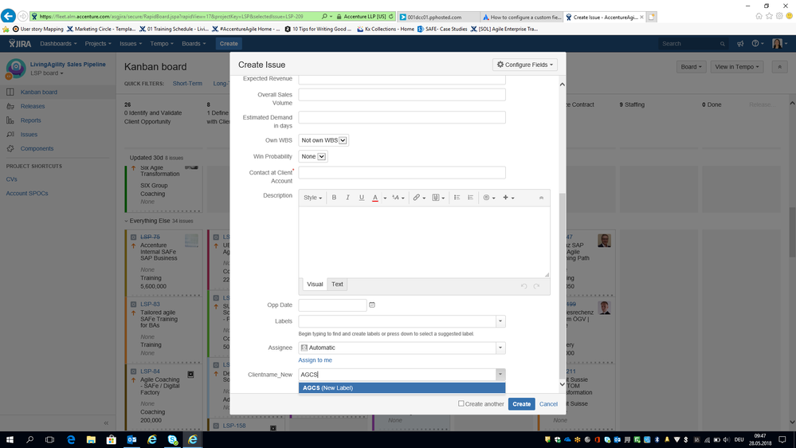Click the blue Create submit button

(521, 404)
